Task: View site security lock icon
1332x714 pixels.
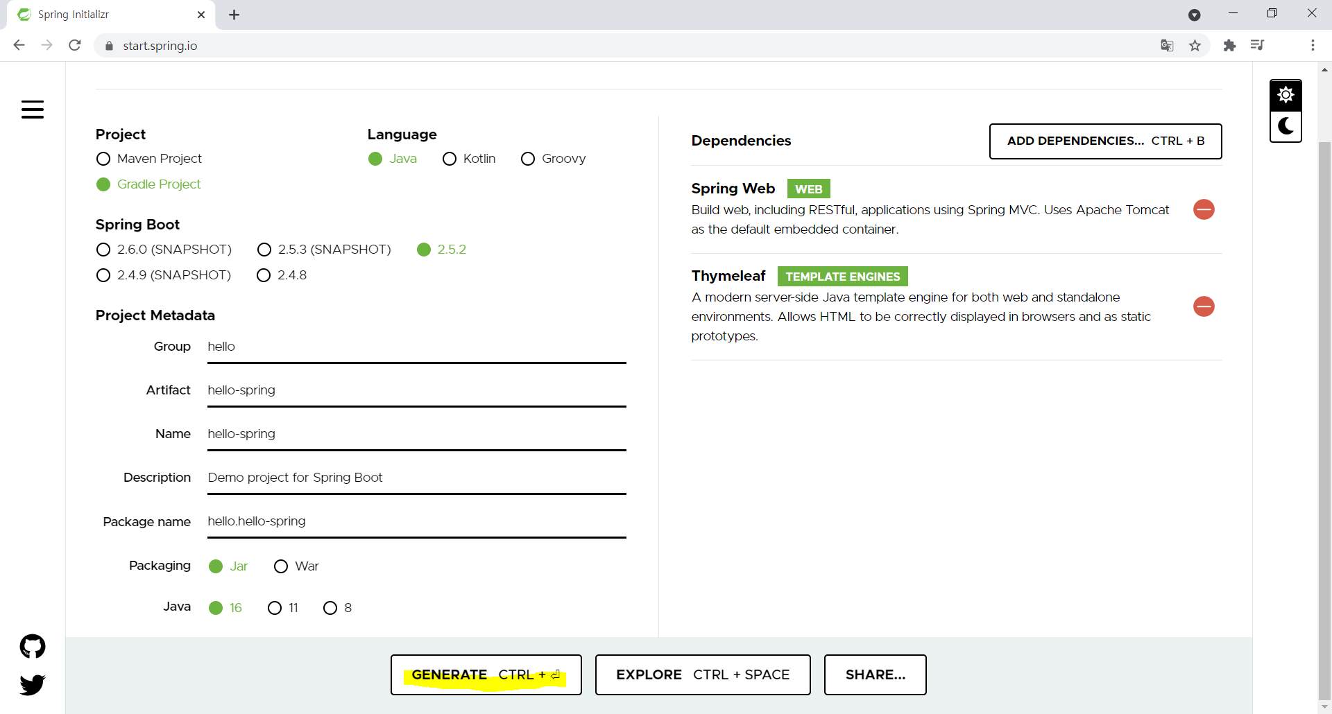Action: click(x=109, y=46)
